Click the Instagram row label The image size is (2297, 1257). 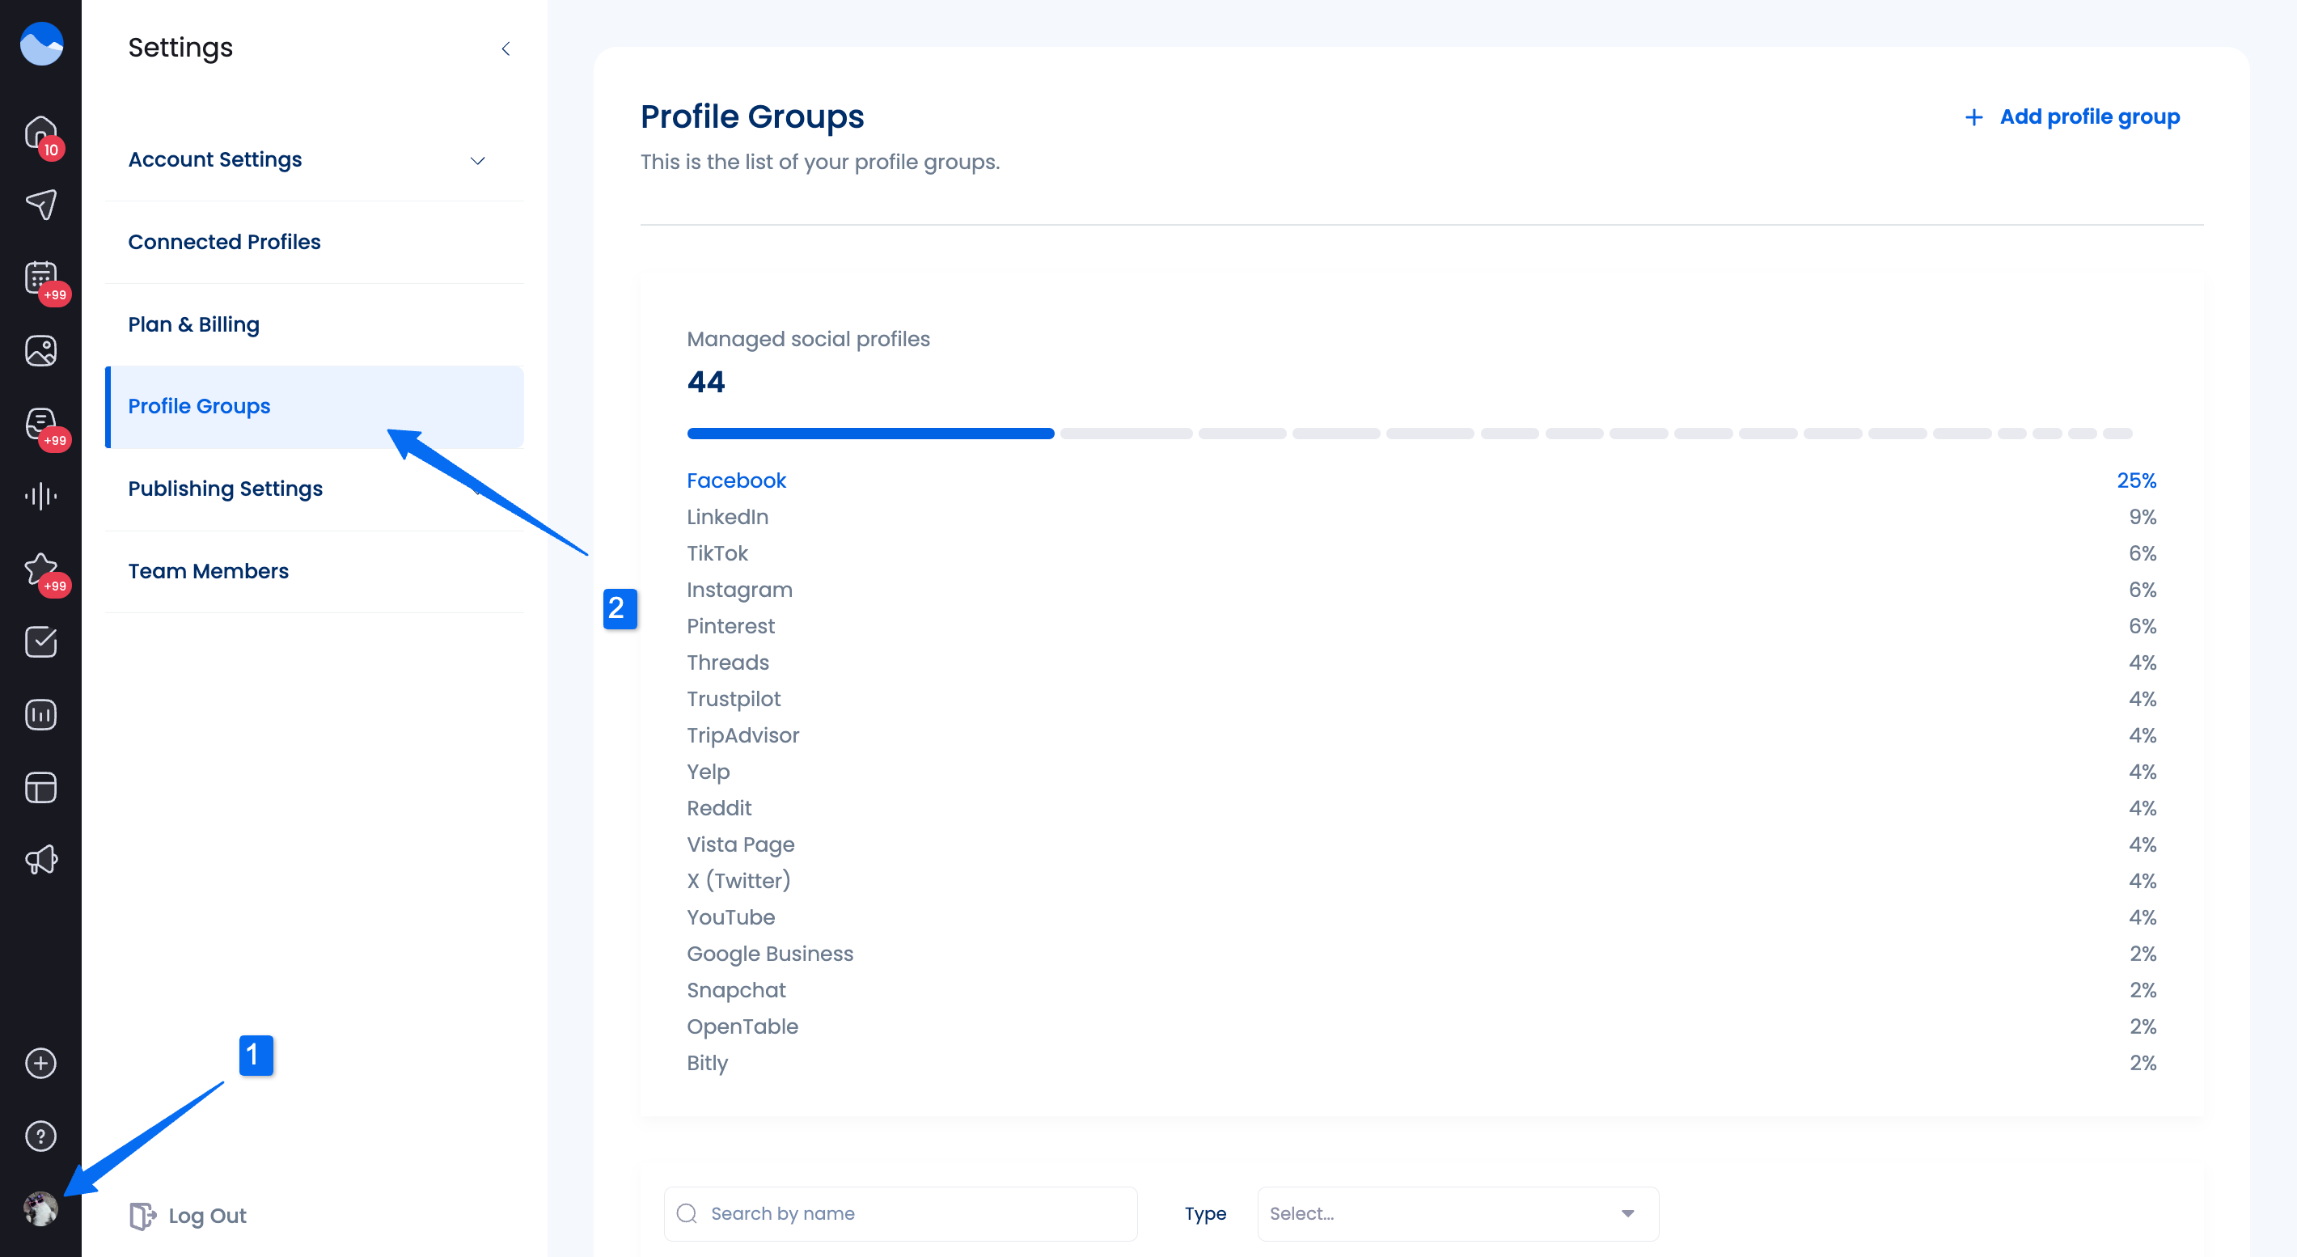click(739, 590)
